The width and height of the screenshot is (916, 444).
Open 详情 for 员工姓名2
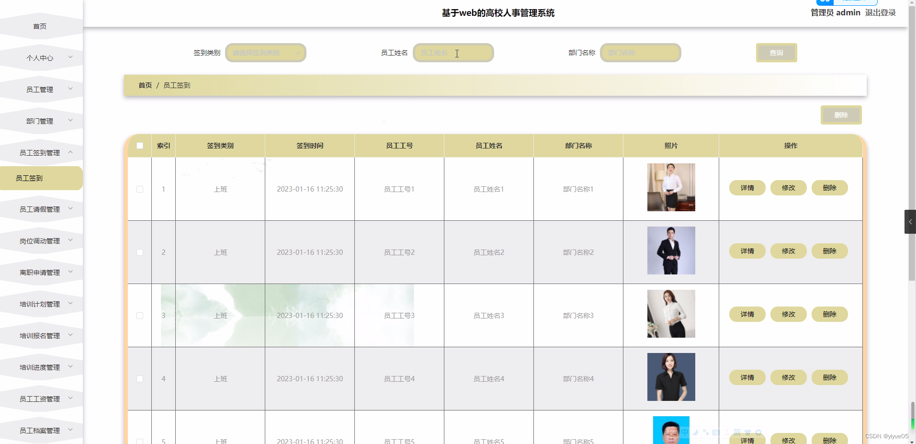(x=747, y=251)
